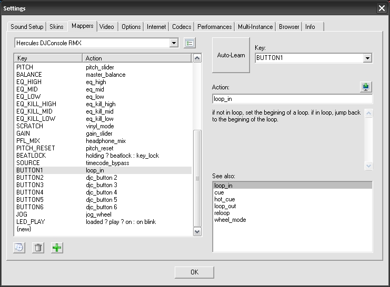Select the BUTTON1 loop_in row
The width and height of the screenshot is (390, 287).
tap(103, 170)
